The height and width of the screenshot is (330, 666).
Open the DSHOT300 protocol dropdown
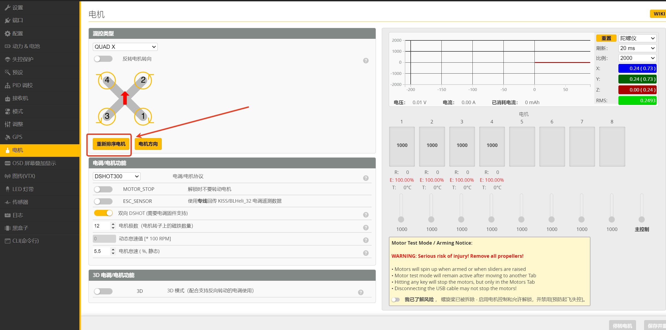pos(117,176)
